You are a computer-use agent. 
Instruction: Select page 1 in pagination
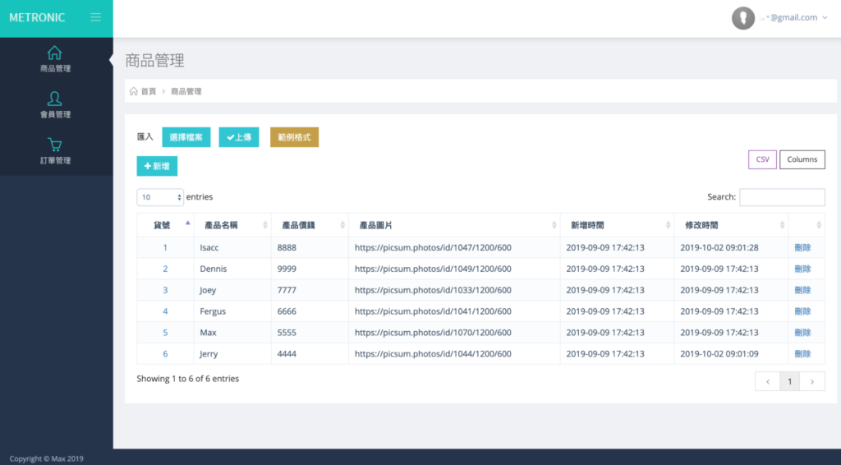point(789,381)
